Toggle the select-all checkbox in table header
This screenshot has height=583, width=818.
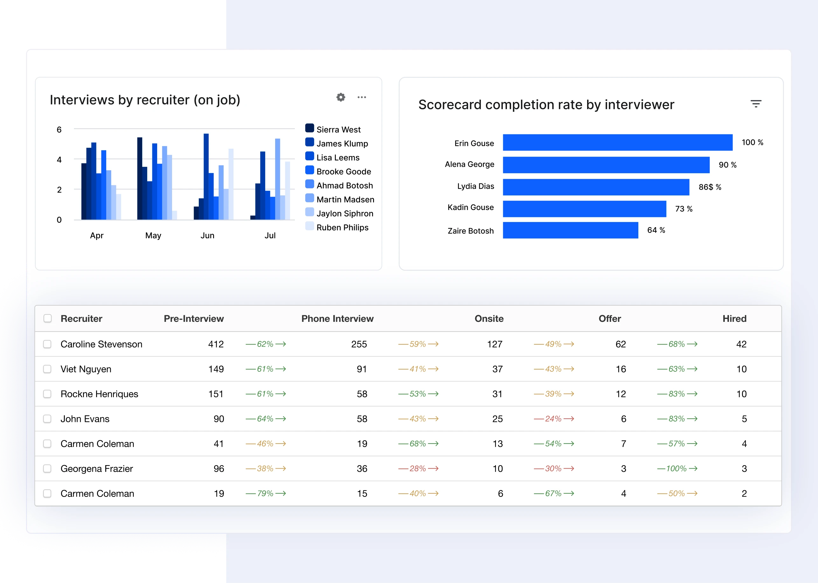pos(47,318)
